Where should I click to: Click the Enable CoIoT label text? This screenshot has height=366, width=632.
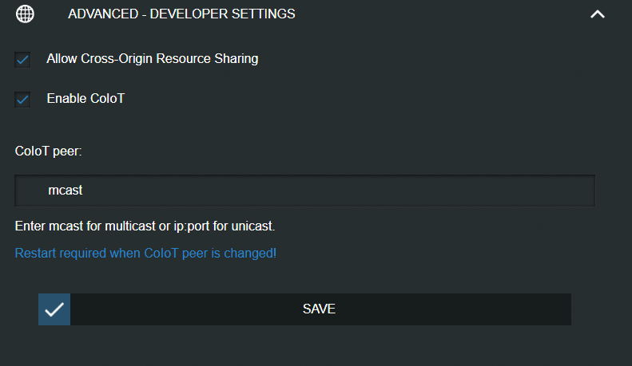click(x=85, y=99)
